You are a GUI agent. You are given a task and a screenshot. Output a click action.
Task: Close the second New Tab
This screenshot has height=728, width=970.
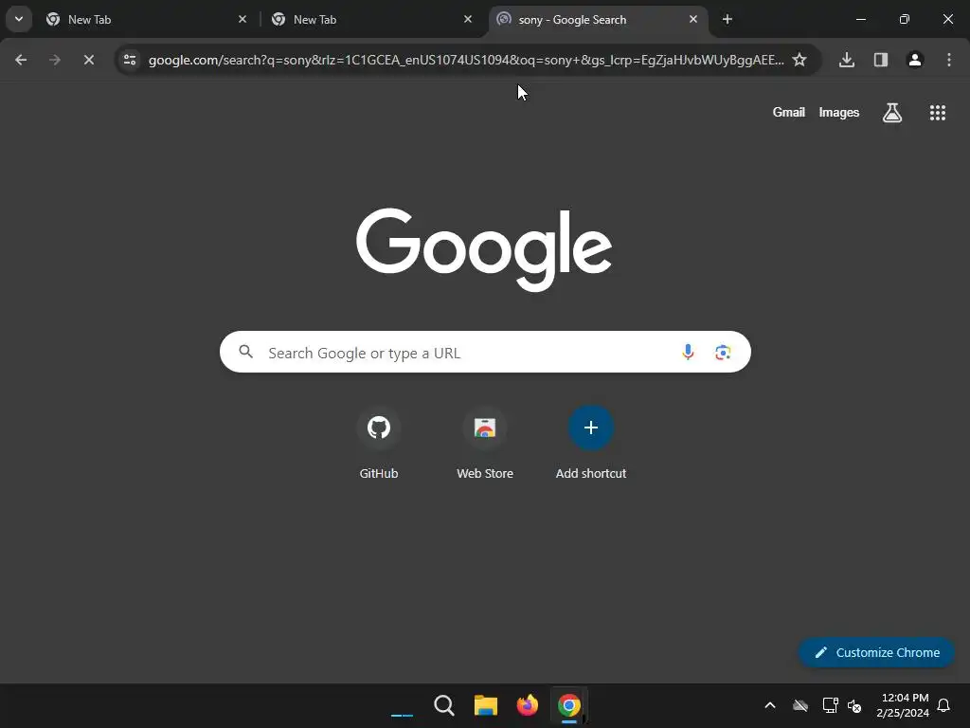pyautogui.click(x=468, y=20)
